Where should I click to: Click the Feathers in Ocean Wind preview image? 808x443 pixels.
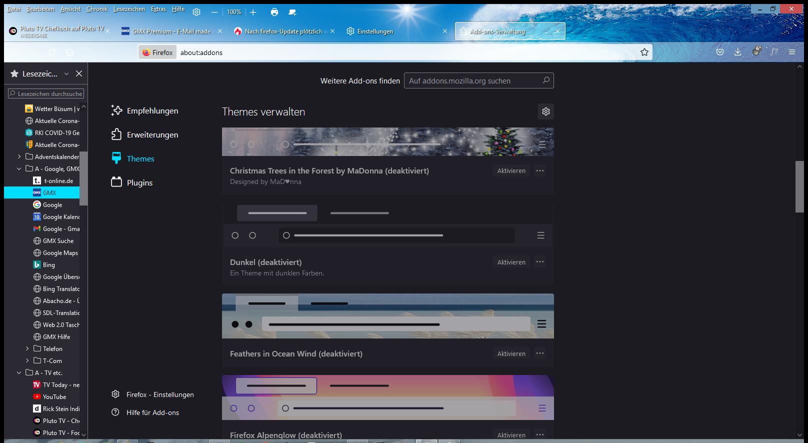[x=387, y=316]
